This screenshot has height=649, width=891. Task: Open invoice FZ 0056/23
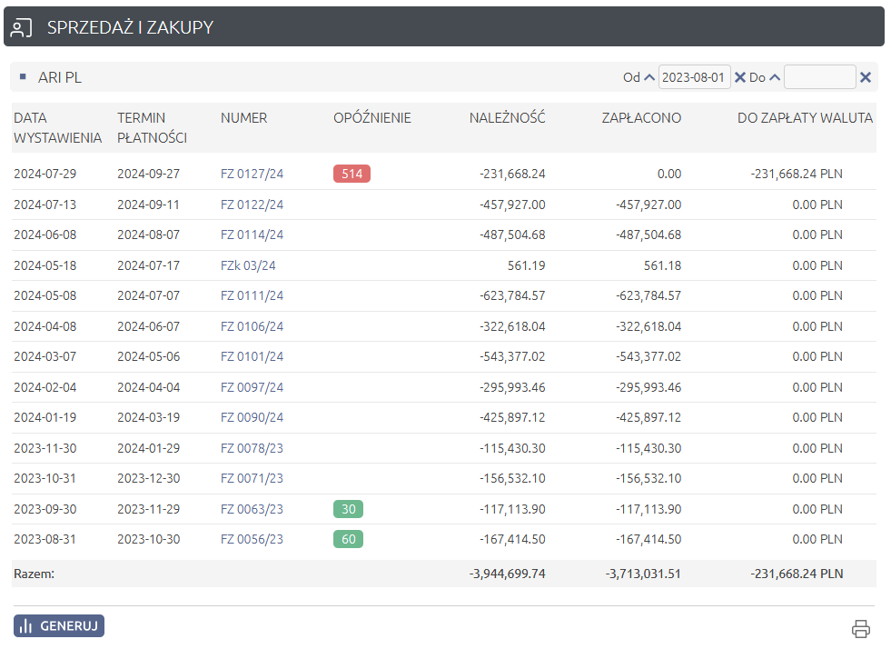point(252,539)
